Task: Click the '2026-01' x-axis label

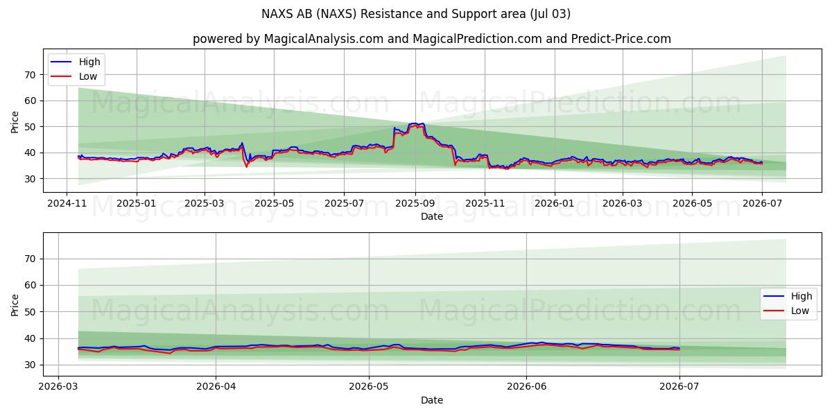Action: coord(555,204)
